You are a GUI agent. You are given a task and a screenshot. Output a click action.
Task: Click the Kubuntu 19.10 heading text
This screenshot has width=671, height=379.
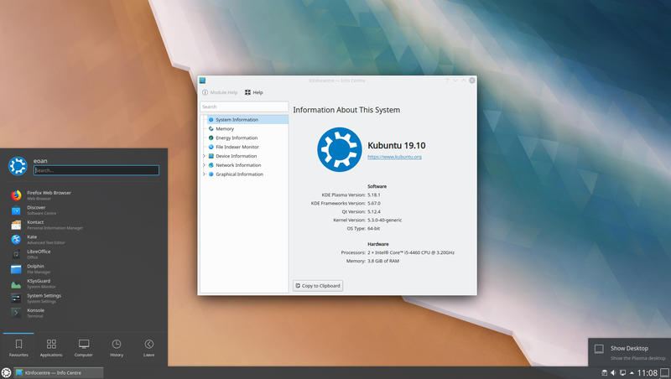tap(397, 145)
